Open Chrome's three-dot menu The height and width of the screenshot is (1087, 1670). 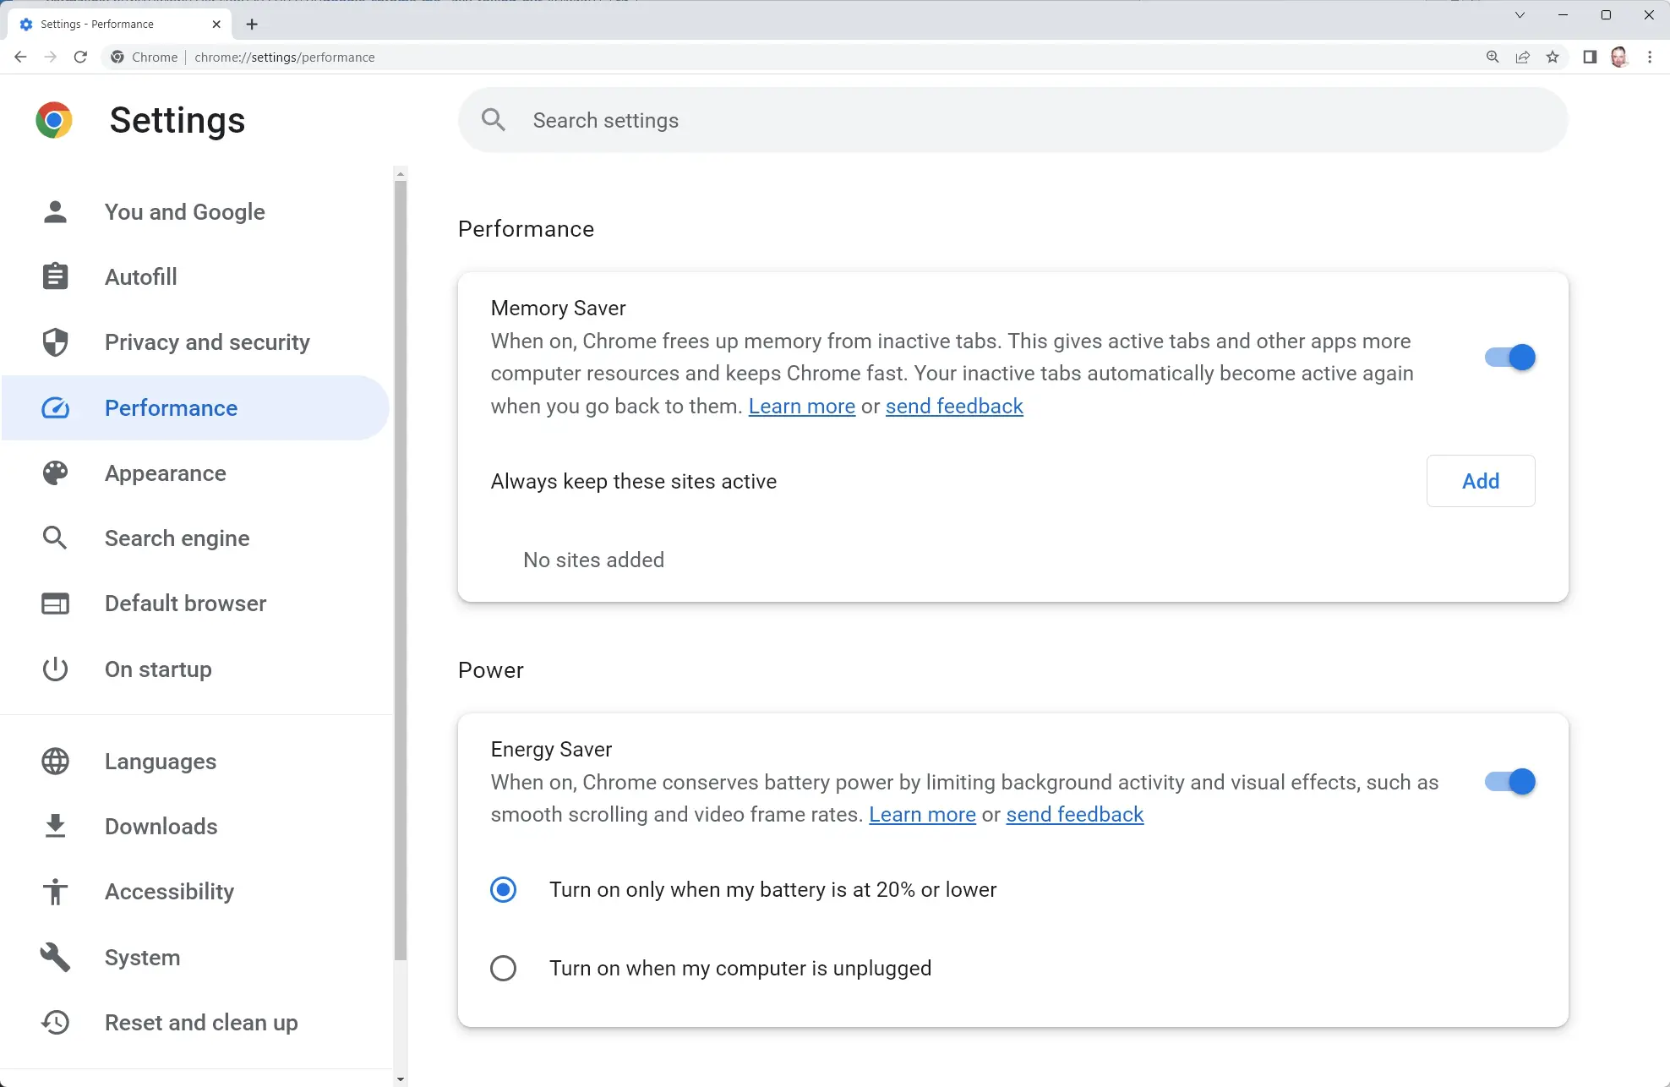(1650, 57)
